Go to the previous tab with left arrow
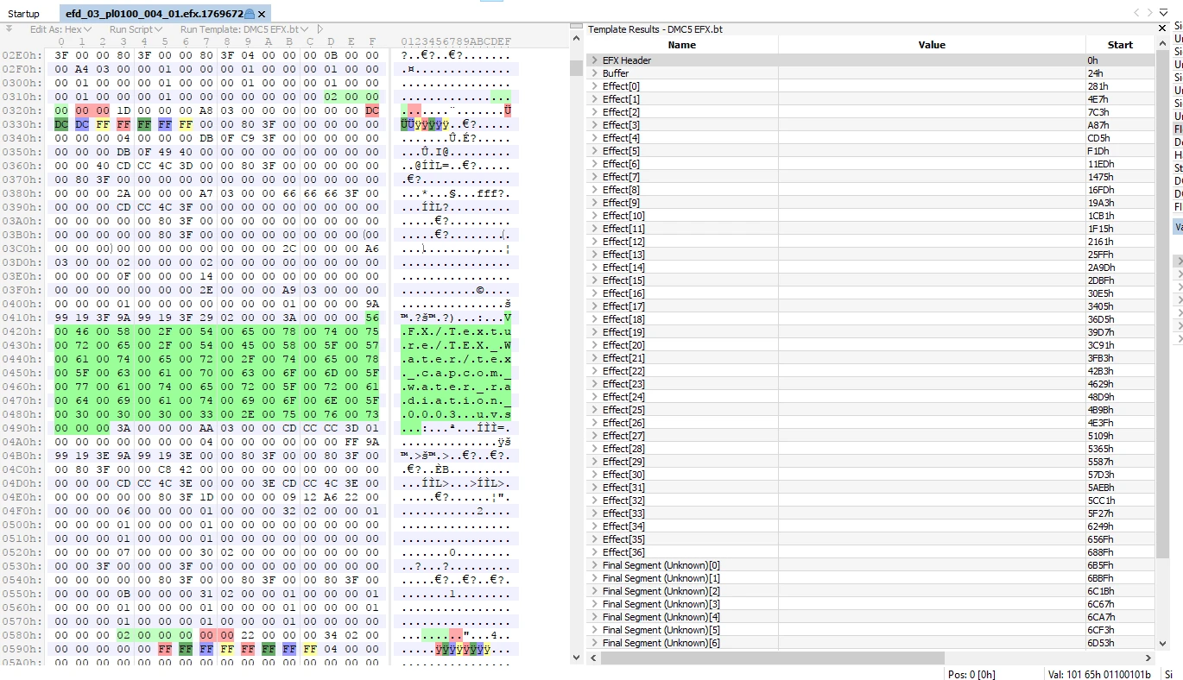 1136,12
